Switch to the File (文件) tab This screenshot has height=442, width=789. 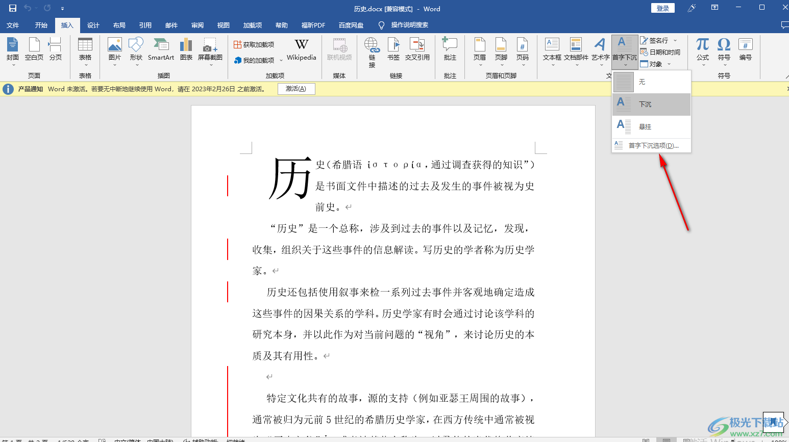[x=13, y=25]
